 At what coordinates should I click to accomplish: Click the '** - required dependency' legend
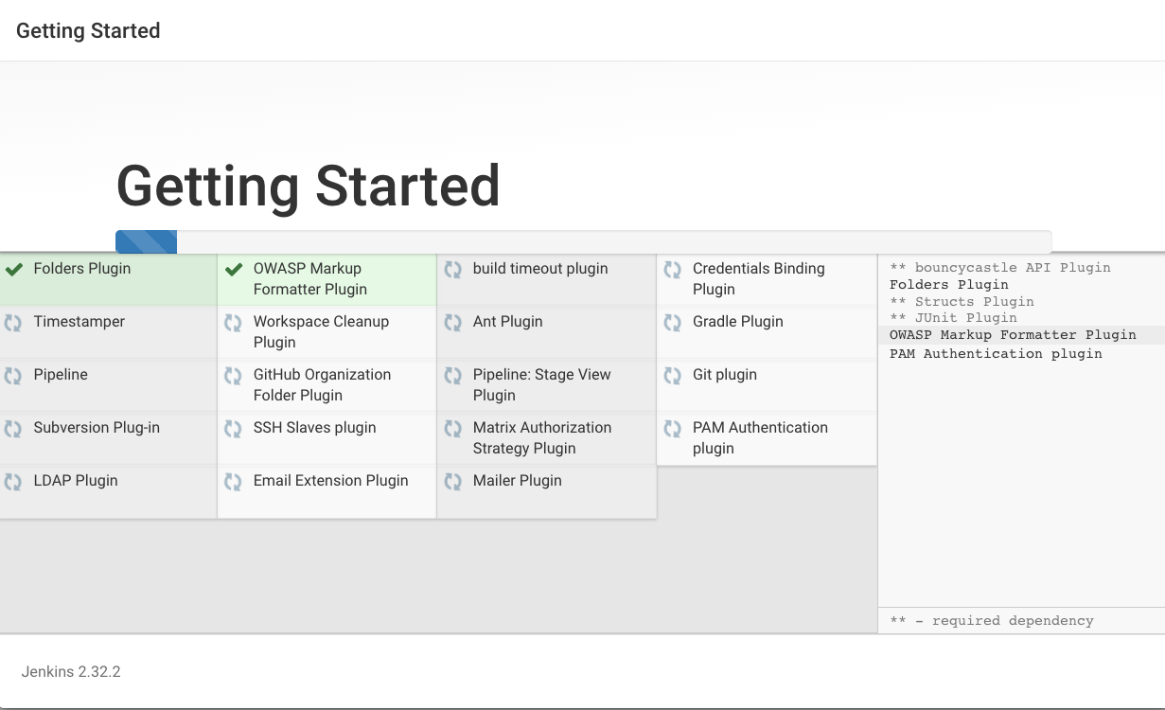click(x=992, y=621)
